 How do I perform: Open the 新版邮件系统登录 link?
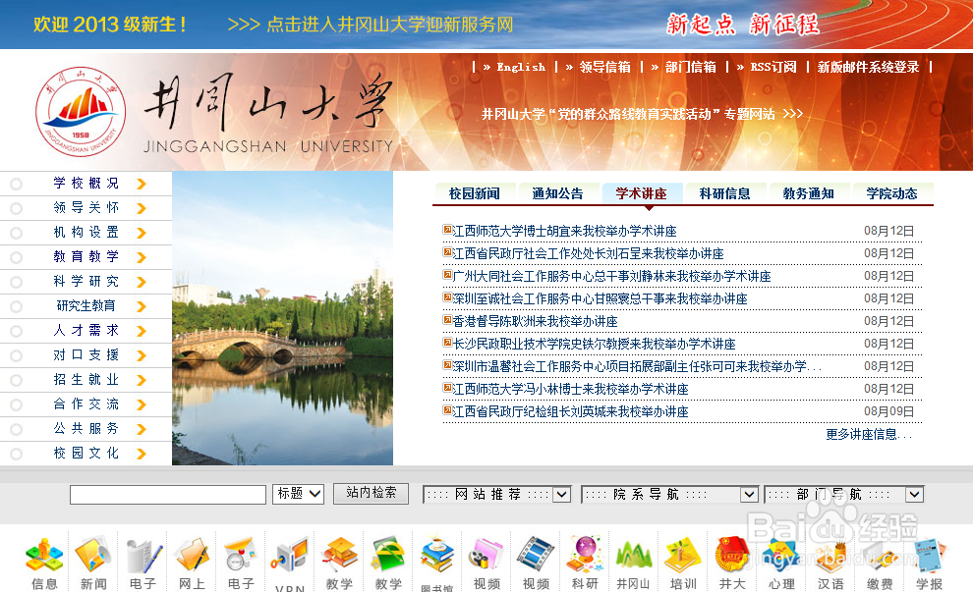click(868, 67)
